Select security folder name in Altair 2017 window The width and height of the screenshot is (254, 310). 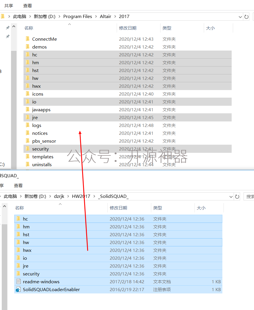pyautogui.click(x=40, y=149)
